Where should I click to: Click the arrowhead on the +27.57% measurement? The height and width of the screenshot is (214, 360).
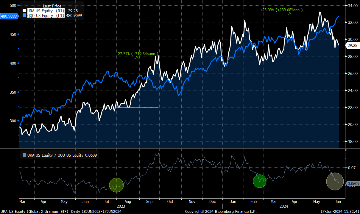tap(137, 57)
